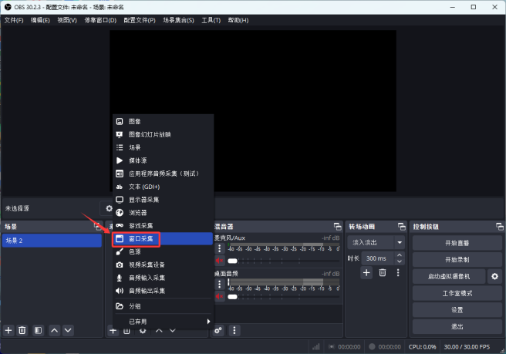Adjust 麦克风/Aux volume slider
The height and width of the screenshot is (354, 506).
[283, 261]
